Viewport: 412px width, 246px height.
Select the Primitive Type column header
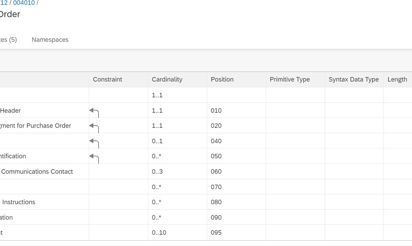coord(290,79)
